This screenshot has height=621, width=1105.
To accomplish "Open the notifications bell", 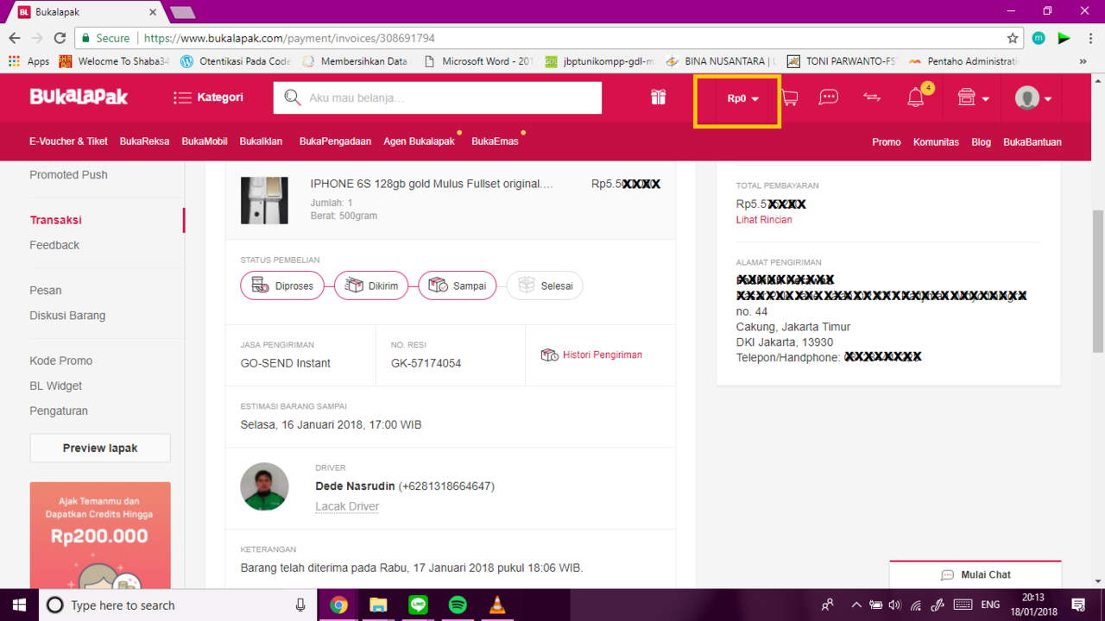I will 916,97.
